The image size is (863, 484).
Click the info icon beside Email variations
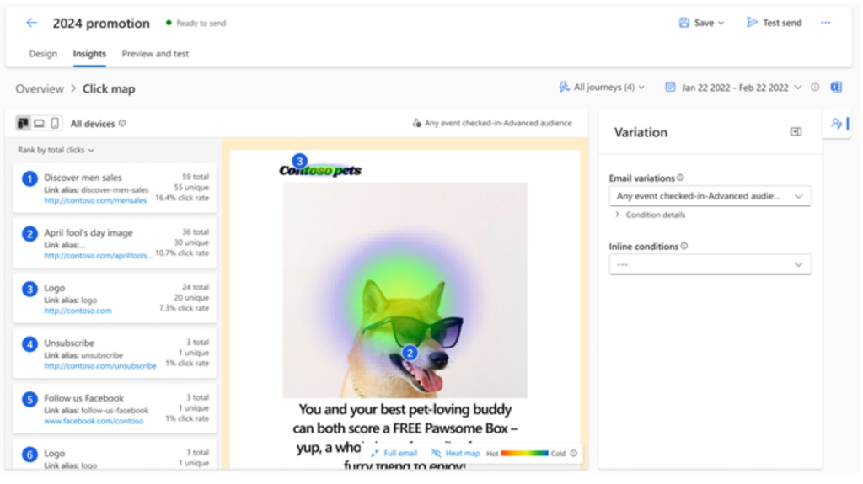(680, 178)
